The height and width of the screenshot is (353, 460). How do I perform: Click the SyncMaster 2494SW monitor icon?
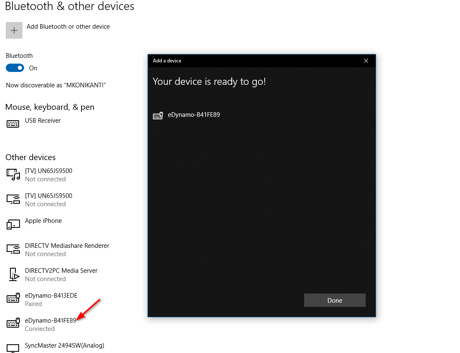point(13,348)
